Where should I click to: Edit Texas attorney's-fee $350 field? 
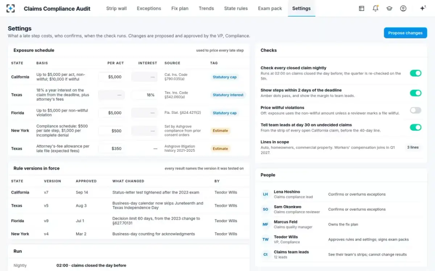pos(111,149)
